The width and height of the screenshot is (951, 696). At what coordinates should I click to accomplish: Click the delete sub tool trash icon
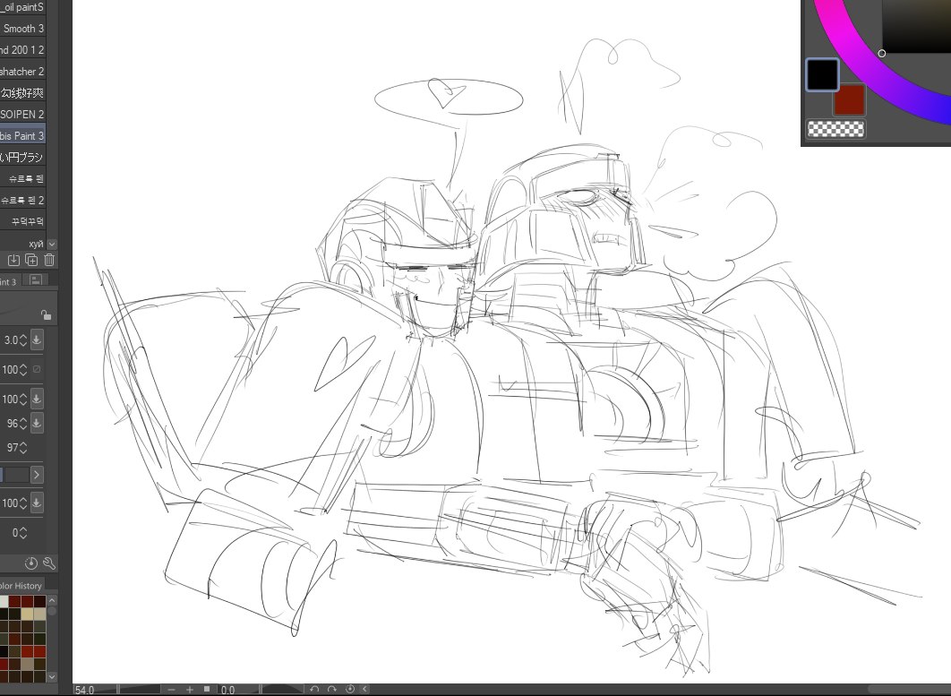click(49, 261)
